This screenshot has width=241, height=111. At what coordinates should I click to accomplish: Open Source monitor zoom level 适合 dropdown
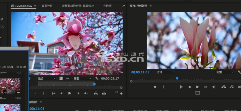click(x=47, y=78)
